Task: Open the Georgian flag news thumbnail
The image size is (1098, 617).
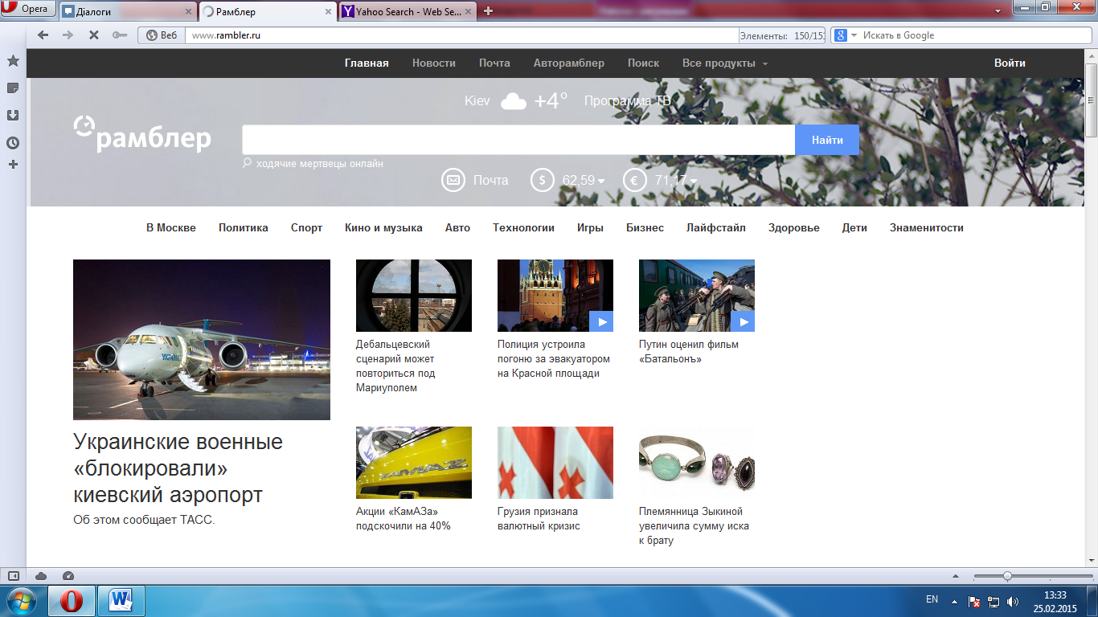Action: click(555, 463)
